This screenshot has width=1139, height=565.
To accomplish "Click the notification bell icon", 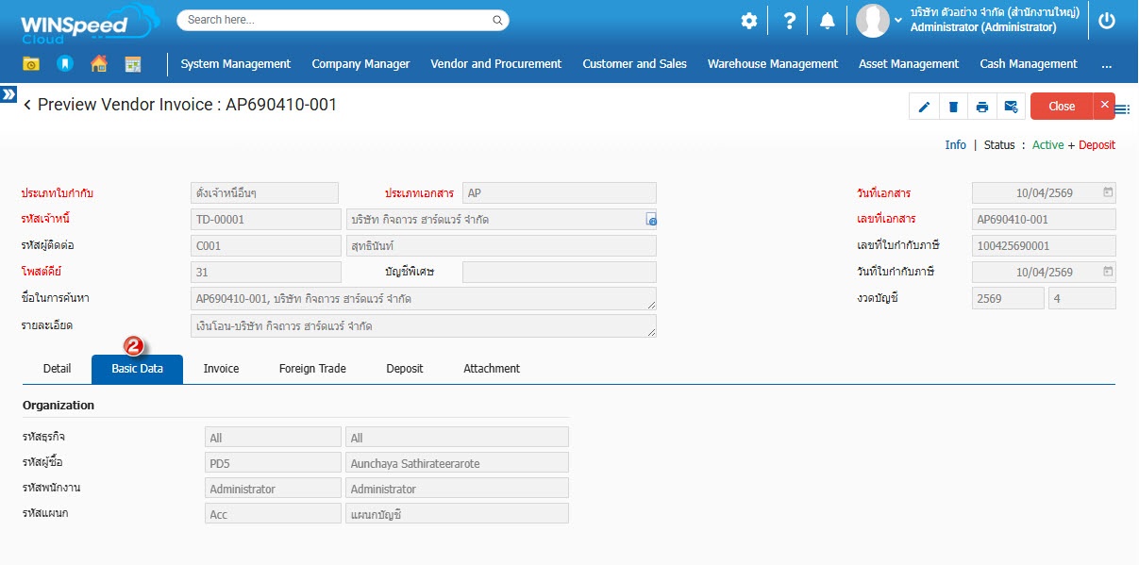I will coord(828,21).
